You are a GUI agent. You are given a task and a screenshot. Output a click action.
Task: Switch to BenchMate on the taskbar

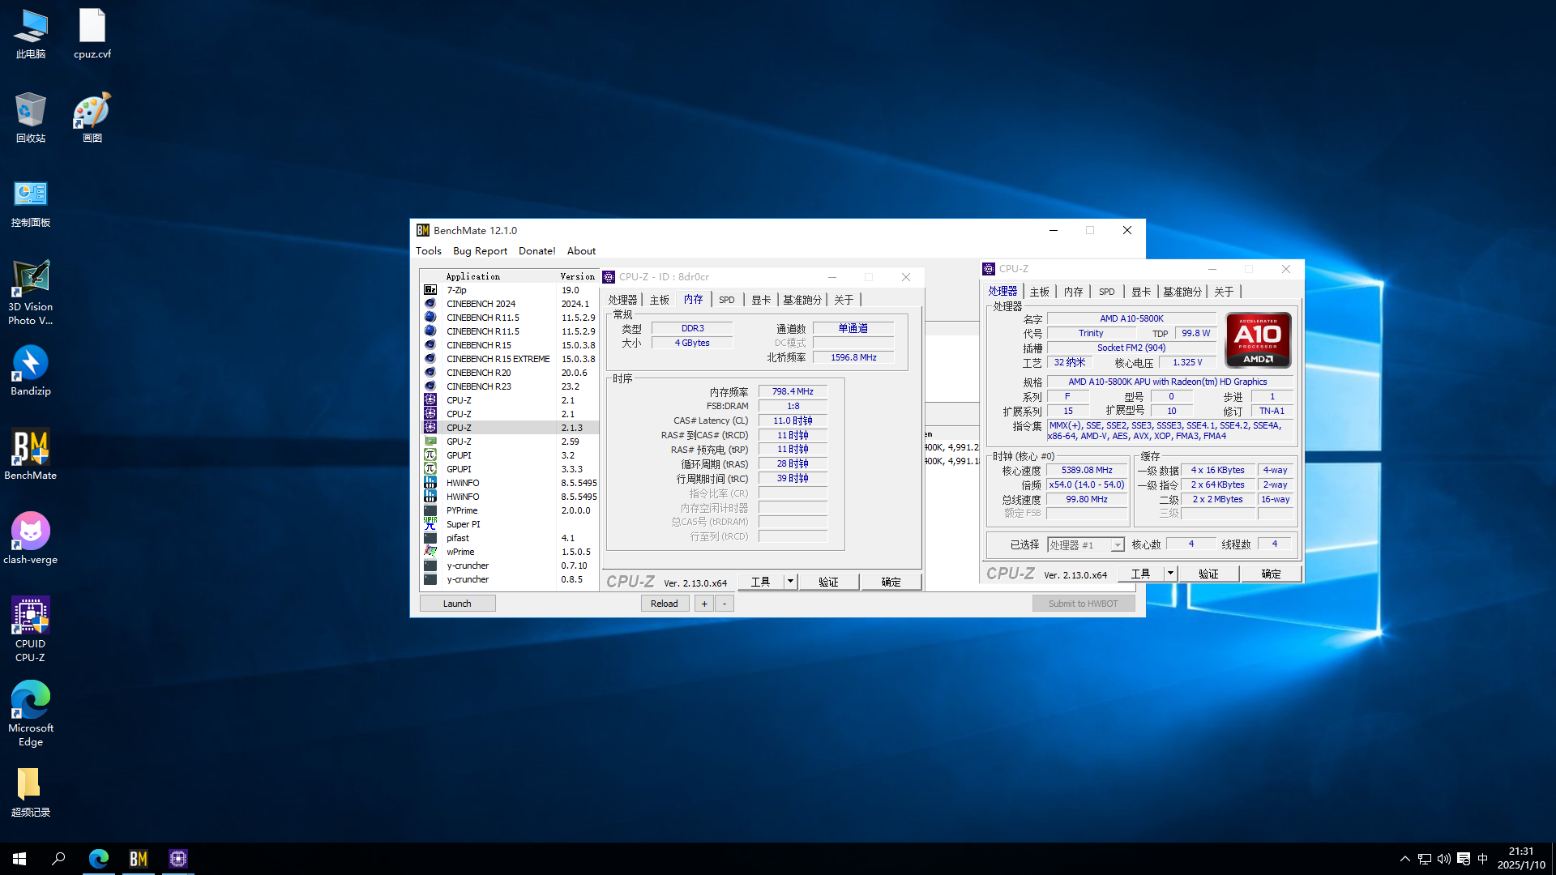139,859
